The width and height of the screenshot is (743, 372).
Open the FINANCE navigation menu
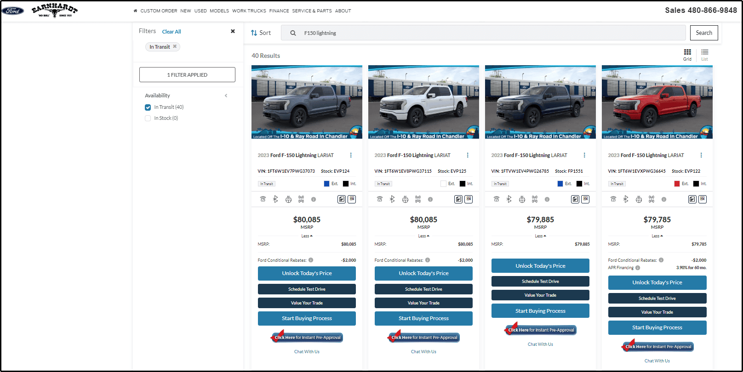click(279, 11)
